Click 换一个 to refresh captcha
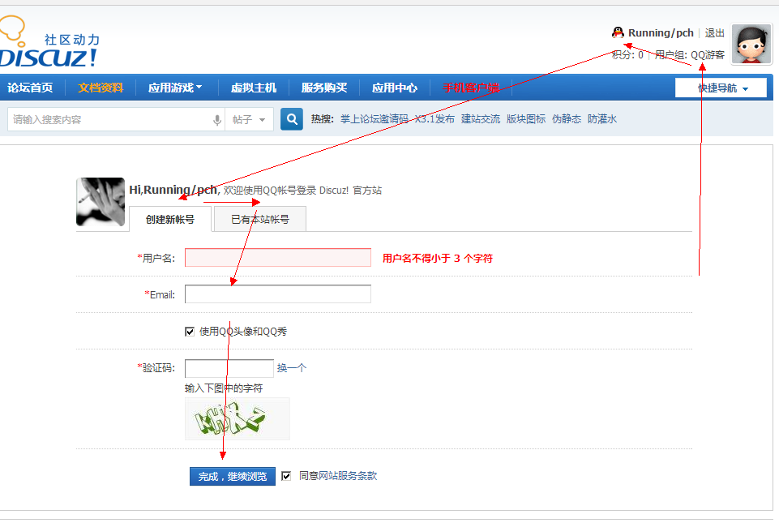Image resolution: width=779 pixels, height=523 pixels. (292, 368)
